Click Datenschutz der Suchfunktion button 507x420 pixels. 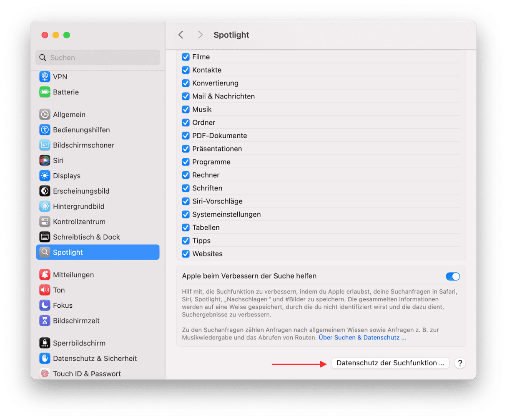click(x=390, y=363)
